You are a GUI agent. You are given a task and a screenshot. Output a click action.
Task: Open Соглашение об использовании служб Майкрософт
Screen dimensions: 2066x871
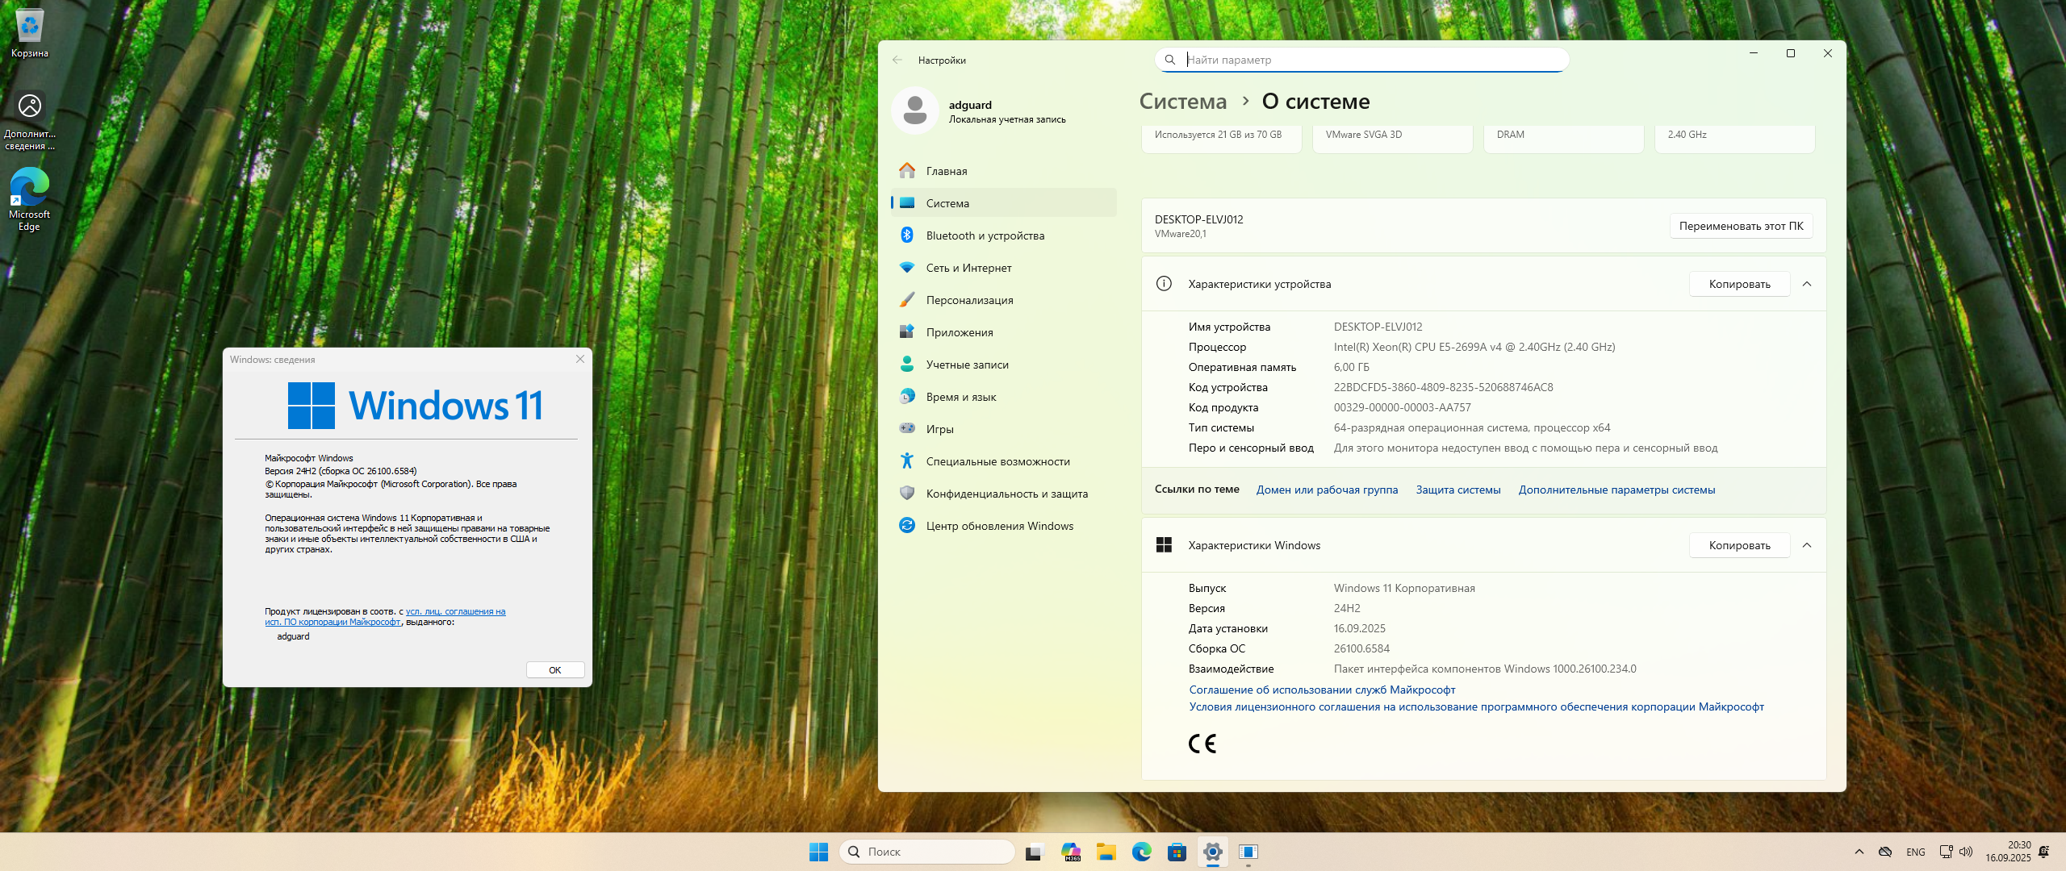(x=1322, y=690)
